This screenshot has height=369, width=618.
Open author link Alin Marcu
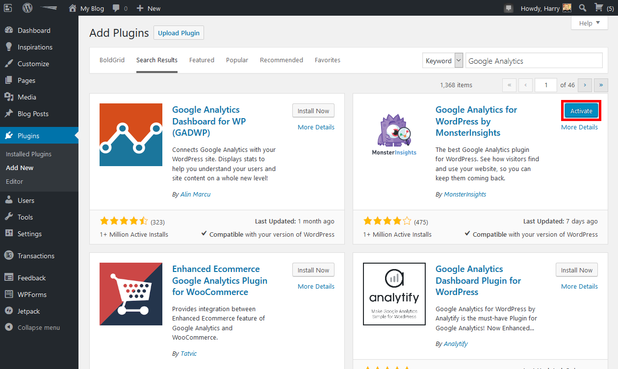click(195, 194)
